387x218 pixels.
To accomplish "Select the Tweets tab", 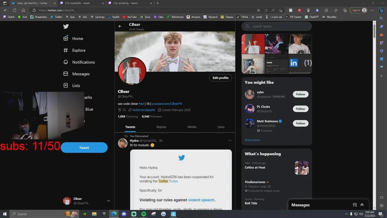I will pos(130,127).
